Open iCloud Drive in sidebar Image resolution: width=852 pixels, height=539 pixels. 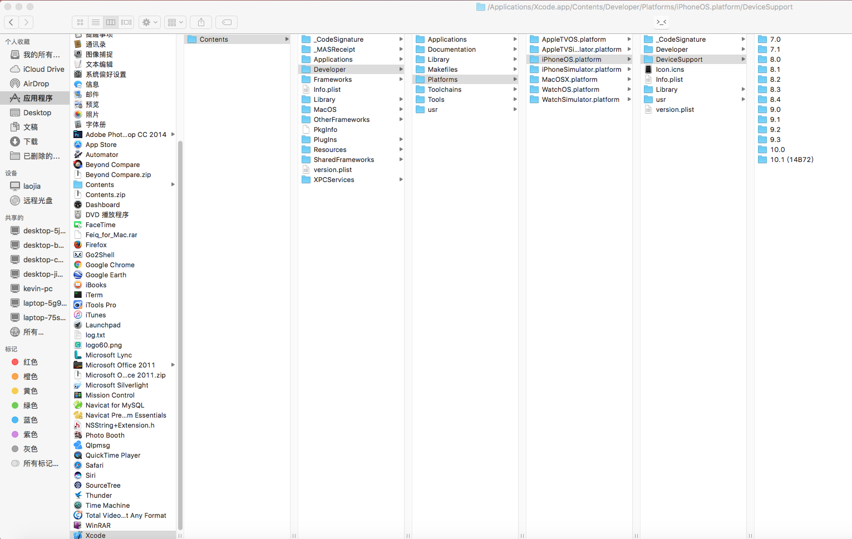[37, 69]
